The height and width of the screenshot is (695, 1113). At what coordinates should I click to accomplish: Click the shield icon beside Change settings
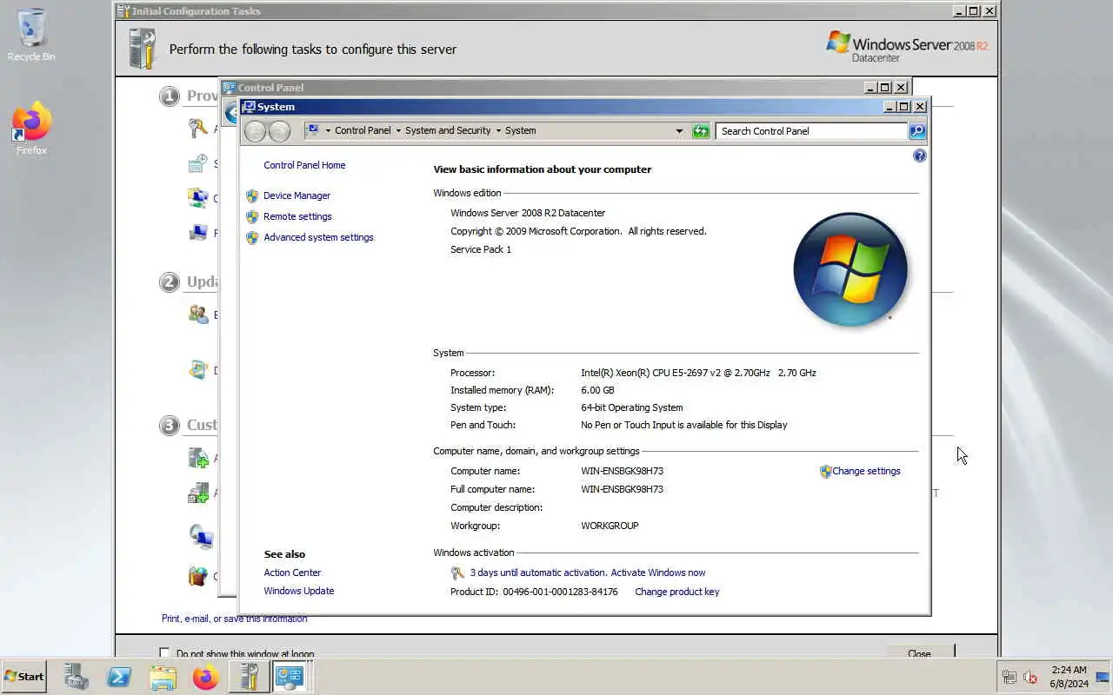coord(825,472)
